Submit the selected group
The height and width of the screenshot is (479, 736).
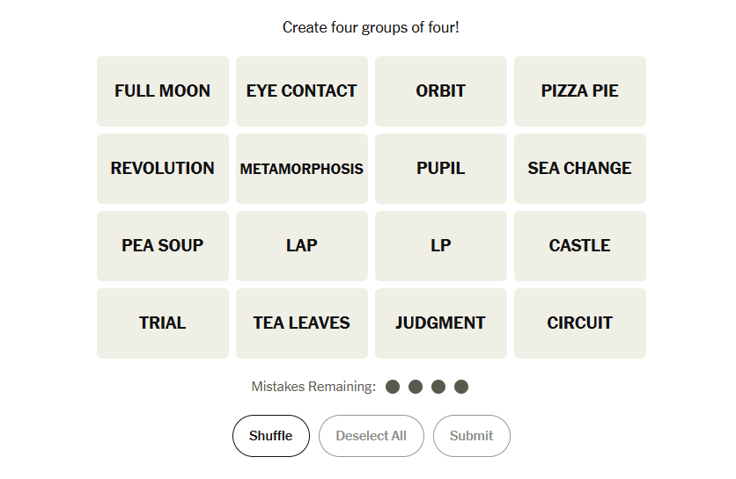472,436
